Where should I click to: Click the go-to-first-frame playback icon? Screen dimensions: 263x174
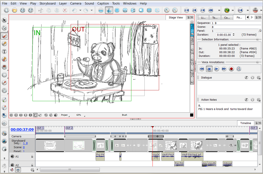(187, 10)
